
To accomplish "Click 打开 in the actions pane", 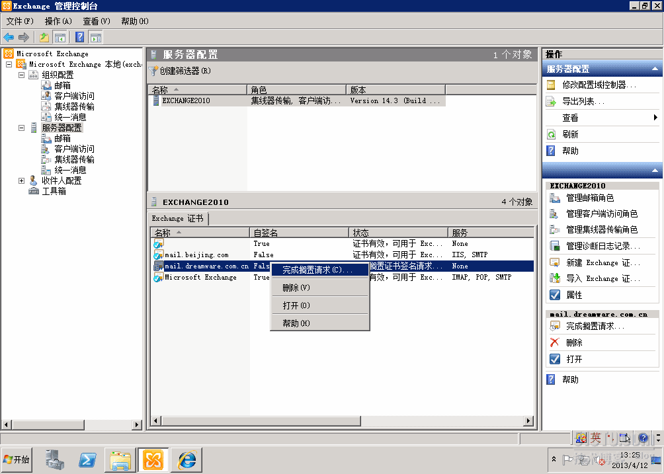I will 574,360.
